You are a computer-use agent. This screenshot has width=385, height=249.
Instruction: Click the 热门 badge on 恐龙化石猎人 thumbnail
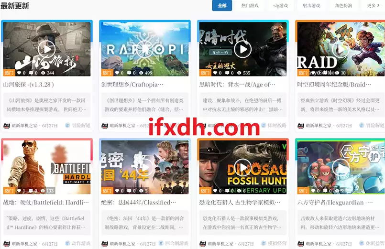point(205,191)
